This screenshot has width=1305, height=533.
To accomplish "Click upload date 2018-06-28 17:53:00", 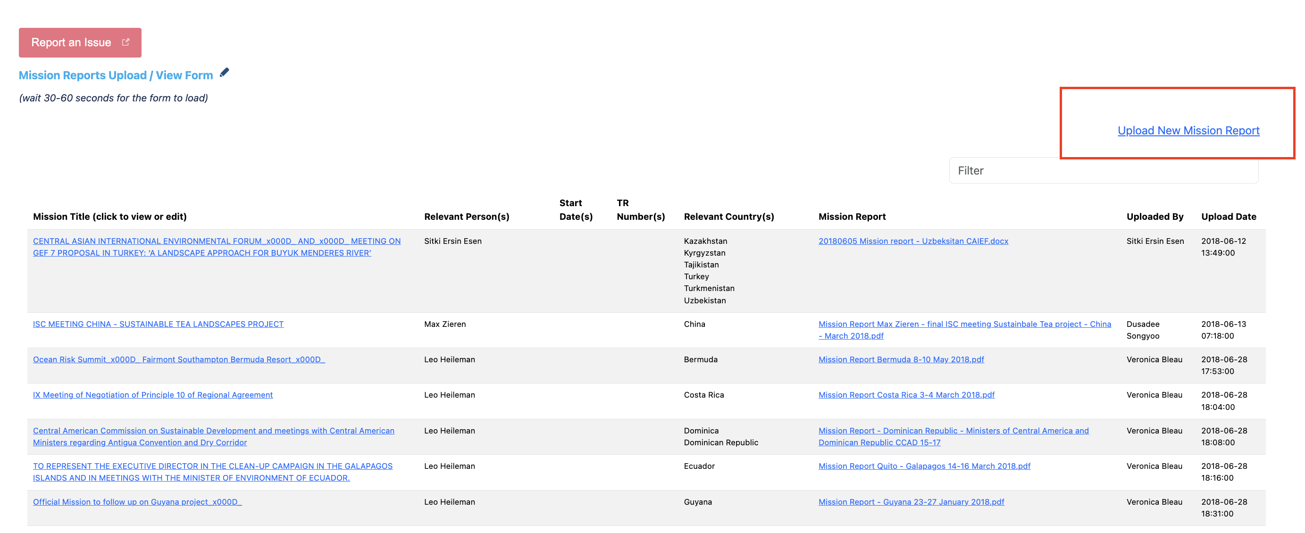I will (1224, 366).
